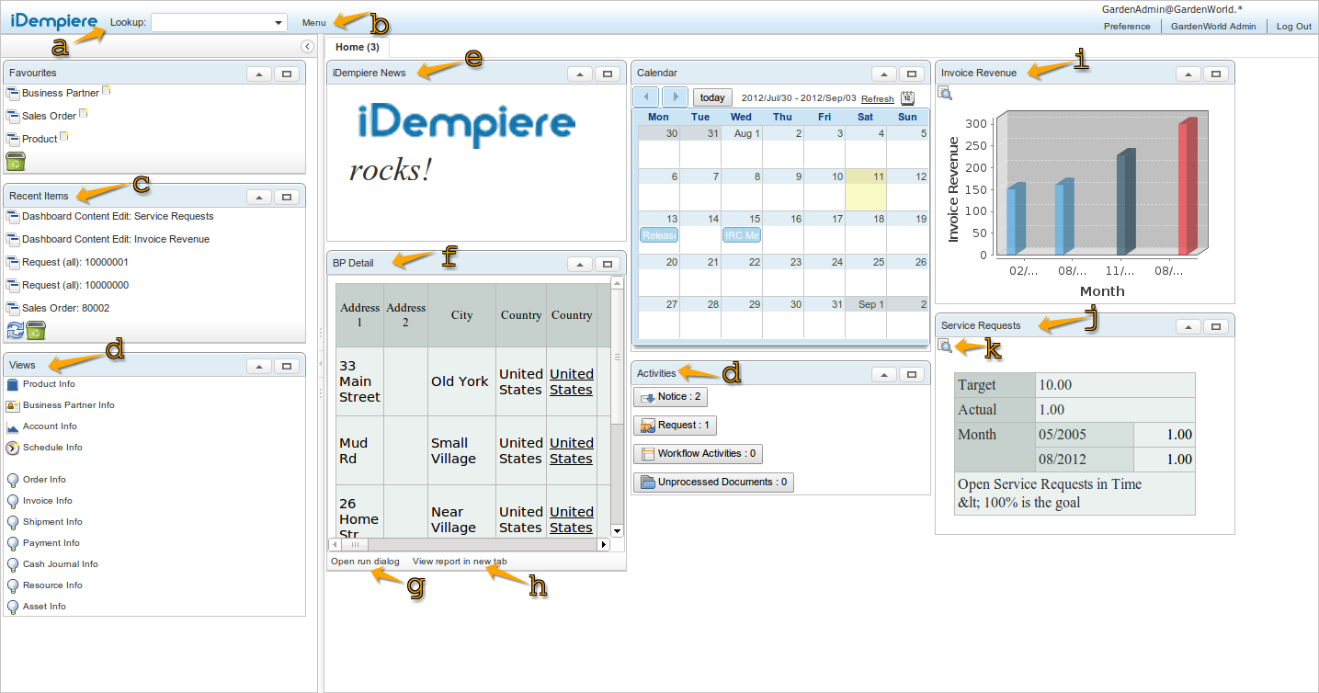Click the Service Requests zoom report icon
Image resolution: width=1319 pixels, height=693 pixels.
(945, 346)
